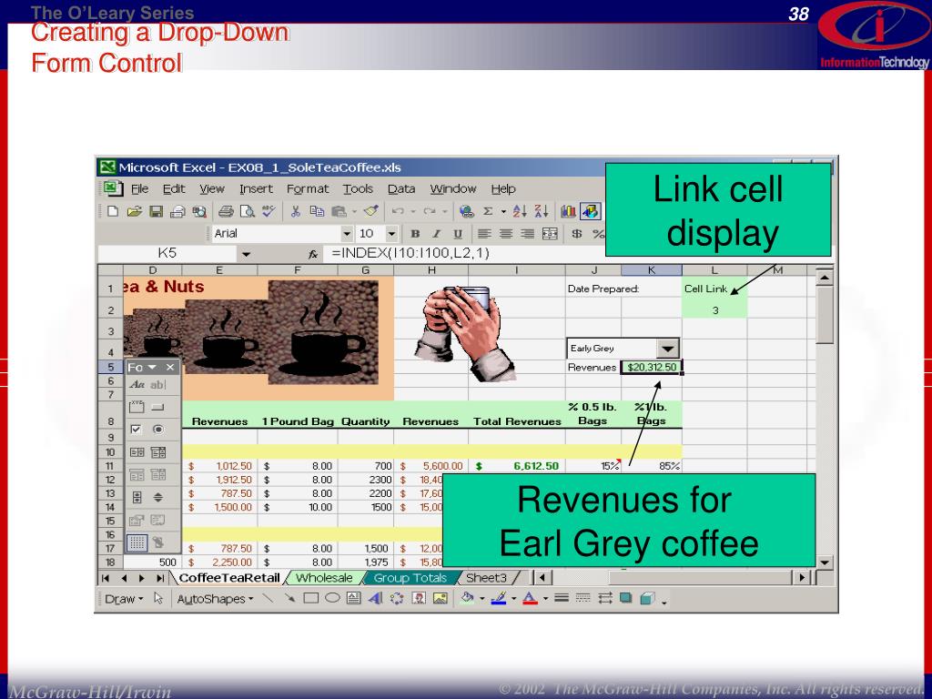Open the Name Box dropdown next to K5

pyautogui.click(x=246, y=254)
